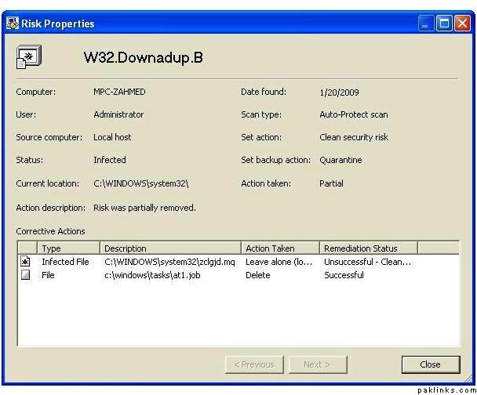
Task: Click the zclgjd.mq file path cell
Action: (169, 262)
